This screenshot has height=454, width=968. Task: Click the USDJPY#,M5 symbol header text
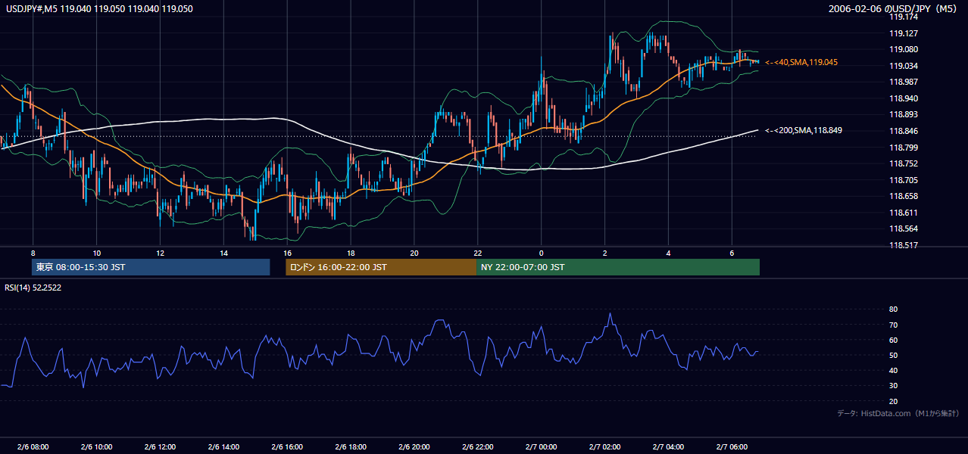[98, 9]
